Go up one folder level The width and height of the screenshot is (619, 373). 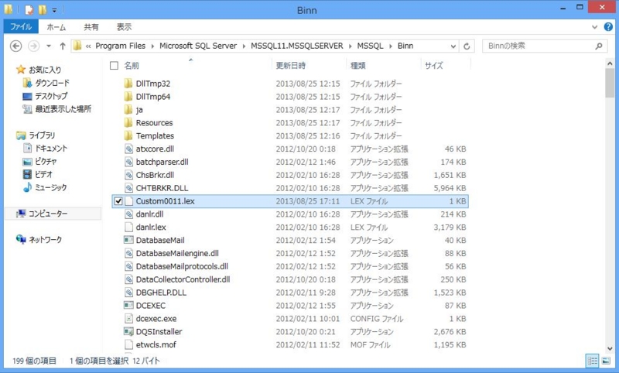point(63,46)
